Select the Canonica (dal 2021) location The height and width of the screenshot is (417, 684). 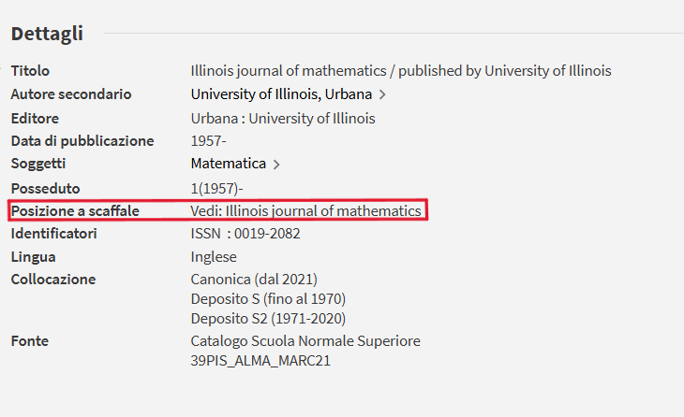pyautogui.click(x=254, y=280)
